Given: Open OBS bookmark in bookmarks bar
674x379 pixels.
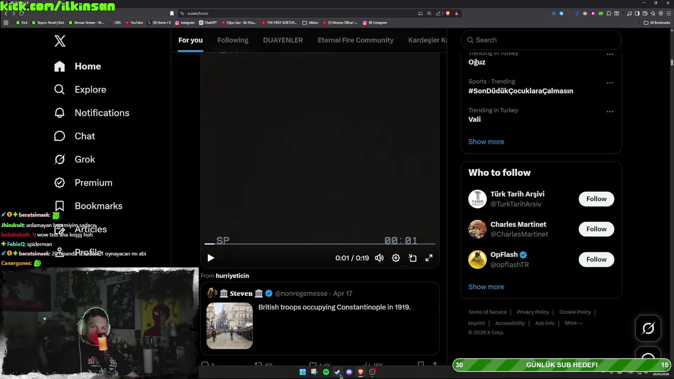Looking at the screenshot, I should click(115, 23).
